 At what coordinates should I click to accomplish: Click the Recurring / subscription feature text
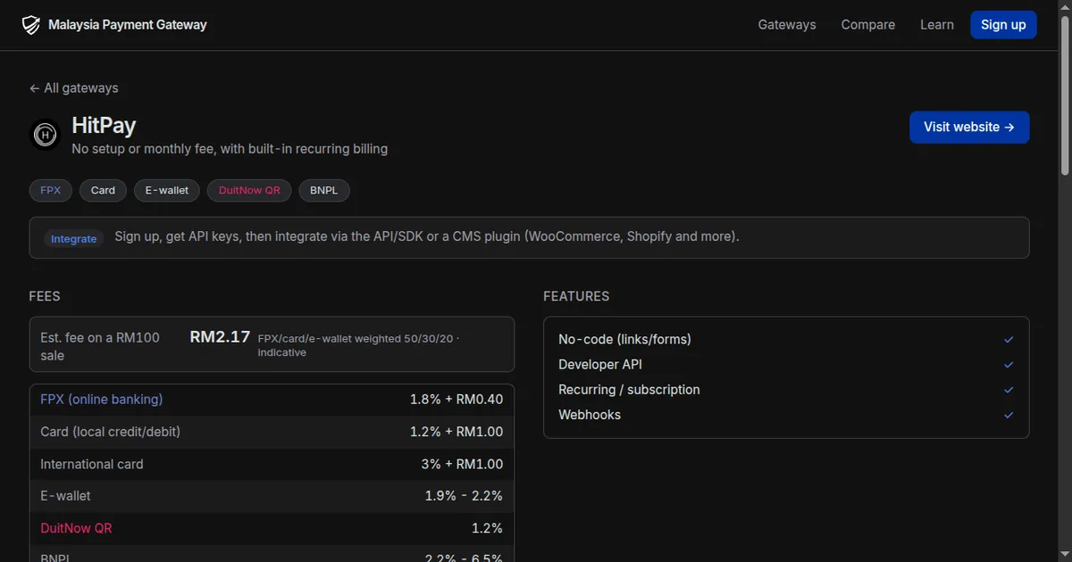[629, 389]
